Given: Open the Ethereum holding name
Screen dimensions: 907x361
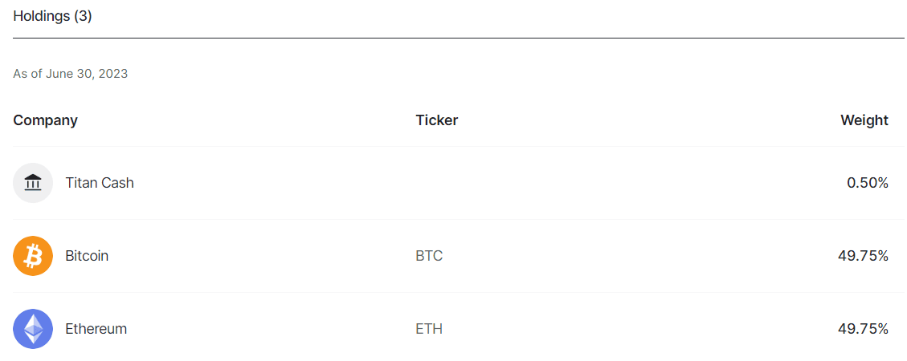Looking at the screenshot, I should click(x=96, y=329).
